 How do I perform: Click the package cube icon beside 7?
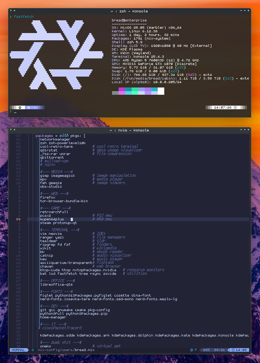191,350
